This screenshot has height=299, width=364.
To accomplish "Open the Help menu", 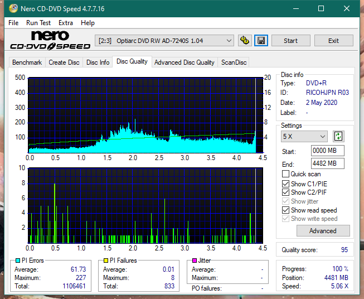I will [x=88, y=23].
